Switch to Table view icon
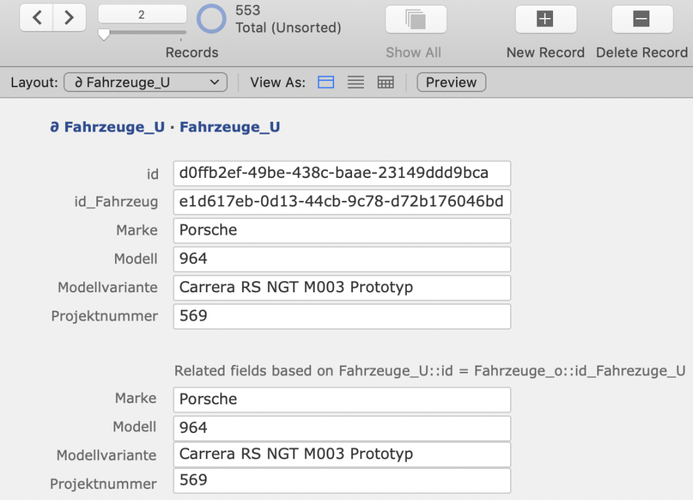The image size is (693, 500). tap(385, 82)
